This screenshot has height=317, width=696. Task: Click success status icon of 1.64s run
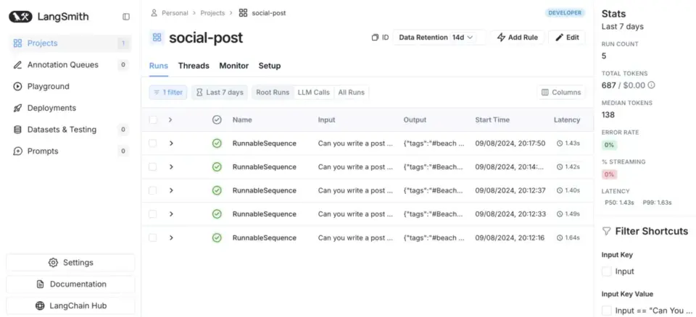click(x=217, y=237)
